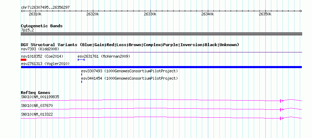The width and height of the screenshot is (312, 138).
Task: Click the purple nsv7393 inversion line
Action: [161, 52]
